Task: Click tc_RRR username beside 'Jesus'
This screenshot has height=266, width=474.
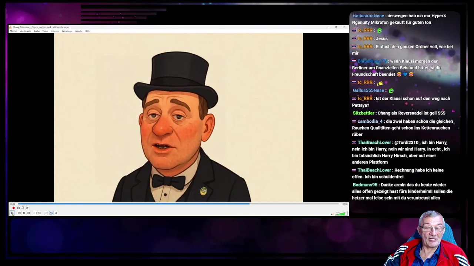Action: (x=365, y=38)
